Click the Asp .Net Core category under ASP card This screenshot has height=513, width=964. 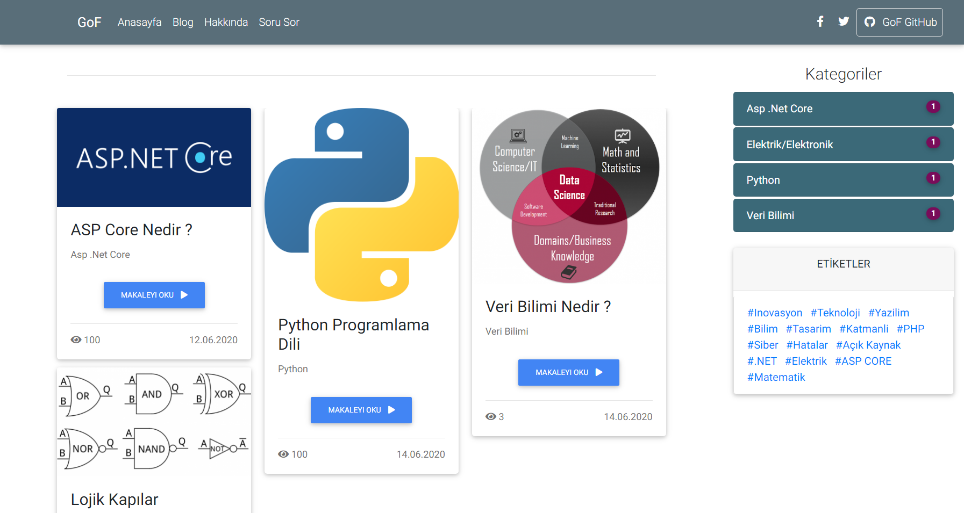101,255
